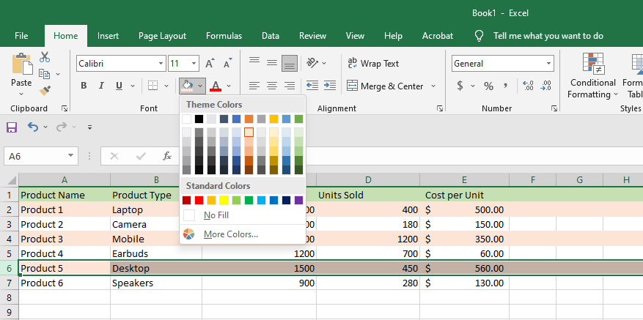Click the Insert Function fx icon

point(167,156)
